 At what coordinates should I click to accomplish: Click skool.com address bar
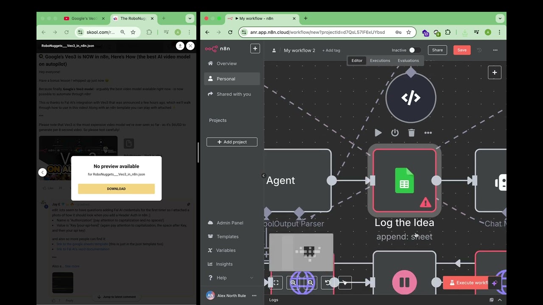(x=100, y=32)
